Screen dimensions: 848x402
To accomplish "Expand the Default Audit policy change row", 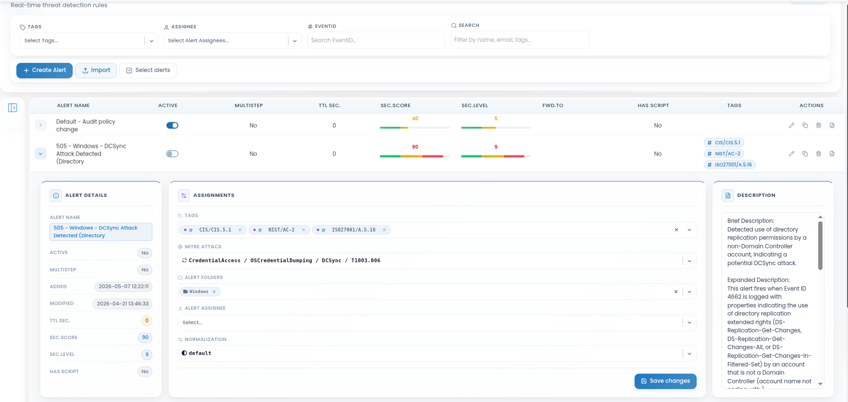I will (40, 125).
